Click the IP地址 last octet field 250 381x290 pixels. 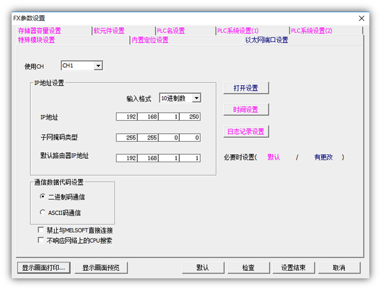pyautogui.click(x=190, y=117)
